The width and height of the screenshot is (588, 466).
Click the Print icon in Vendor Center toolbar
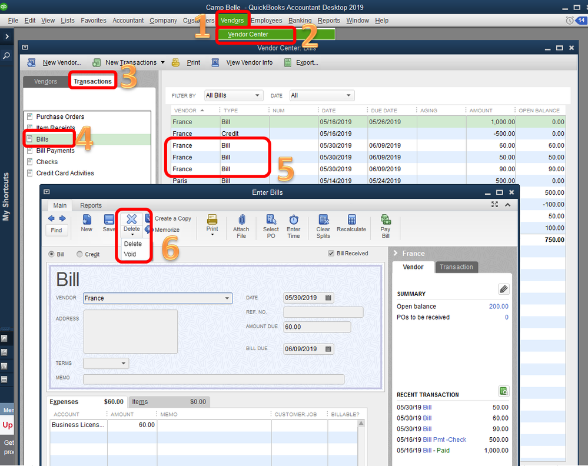175,62
